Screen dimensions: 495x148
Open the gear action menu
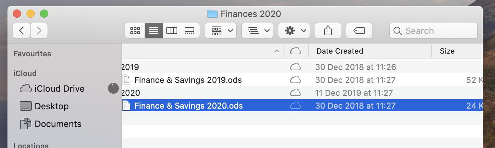click(x=294, y=31)
